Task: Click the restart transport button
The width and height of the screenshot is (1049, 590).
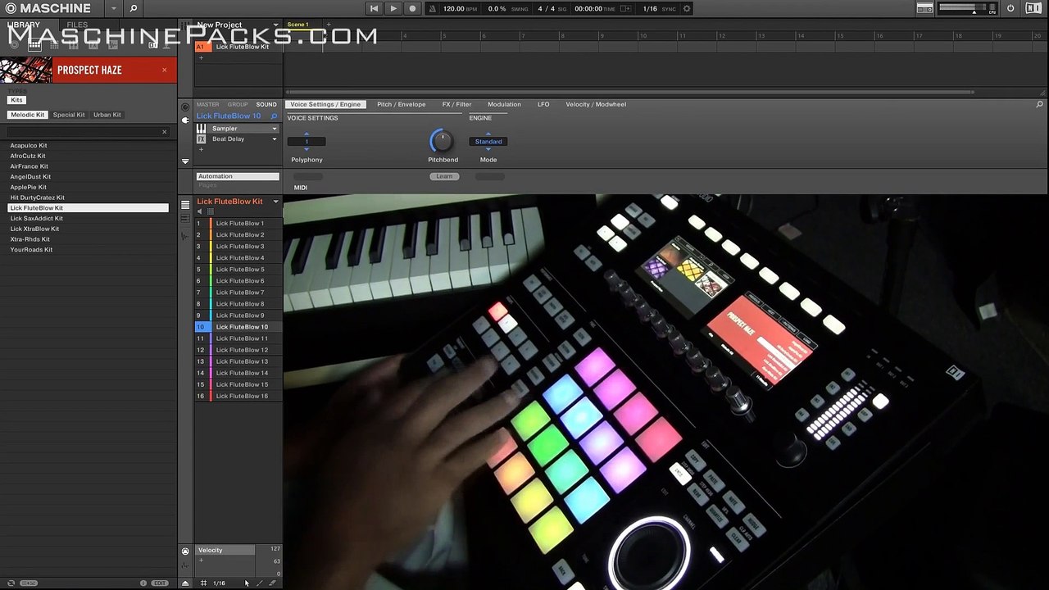Action: coord(374,8)
